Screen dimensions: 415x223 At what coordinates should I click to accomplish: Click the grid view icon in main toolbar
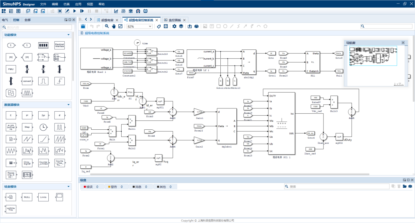(4, 11)
